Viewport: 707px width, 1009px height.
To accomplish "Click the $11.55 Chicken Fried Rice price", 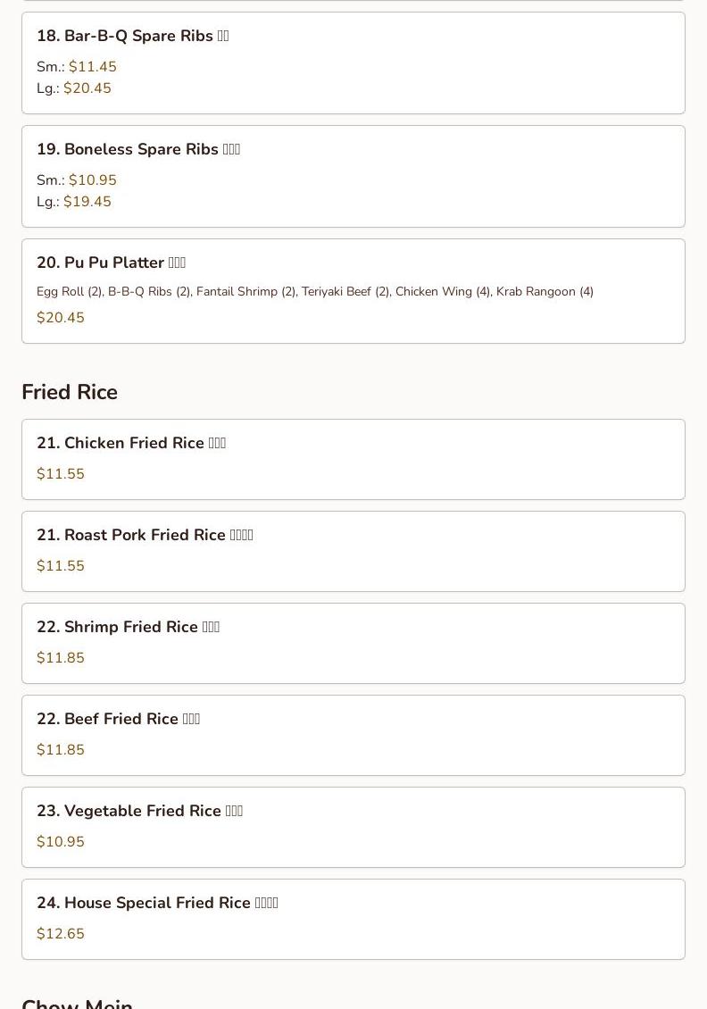I will point(61,473).
